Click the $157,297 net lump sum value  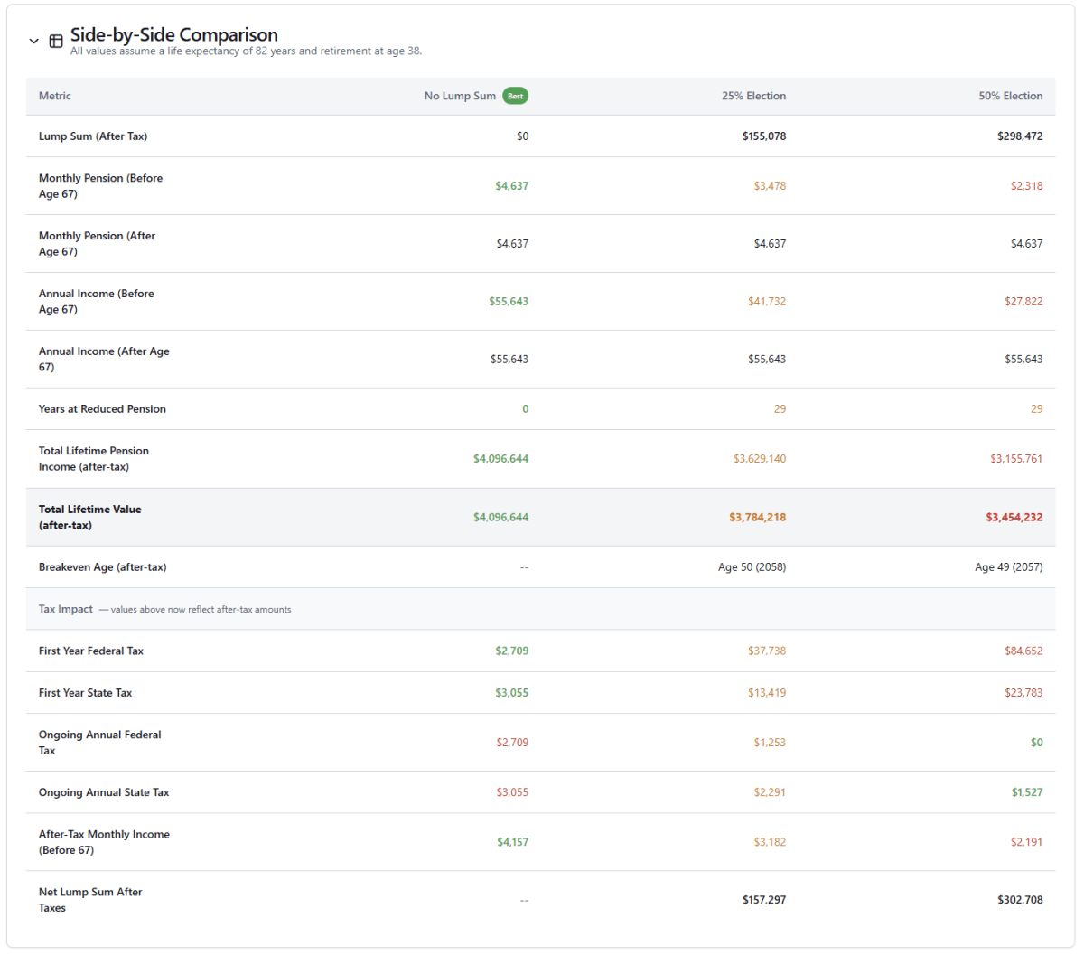tap(764, 900)
